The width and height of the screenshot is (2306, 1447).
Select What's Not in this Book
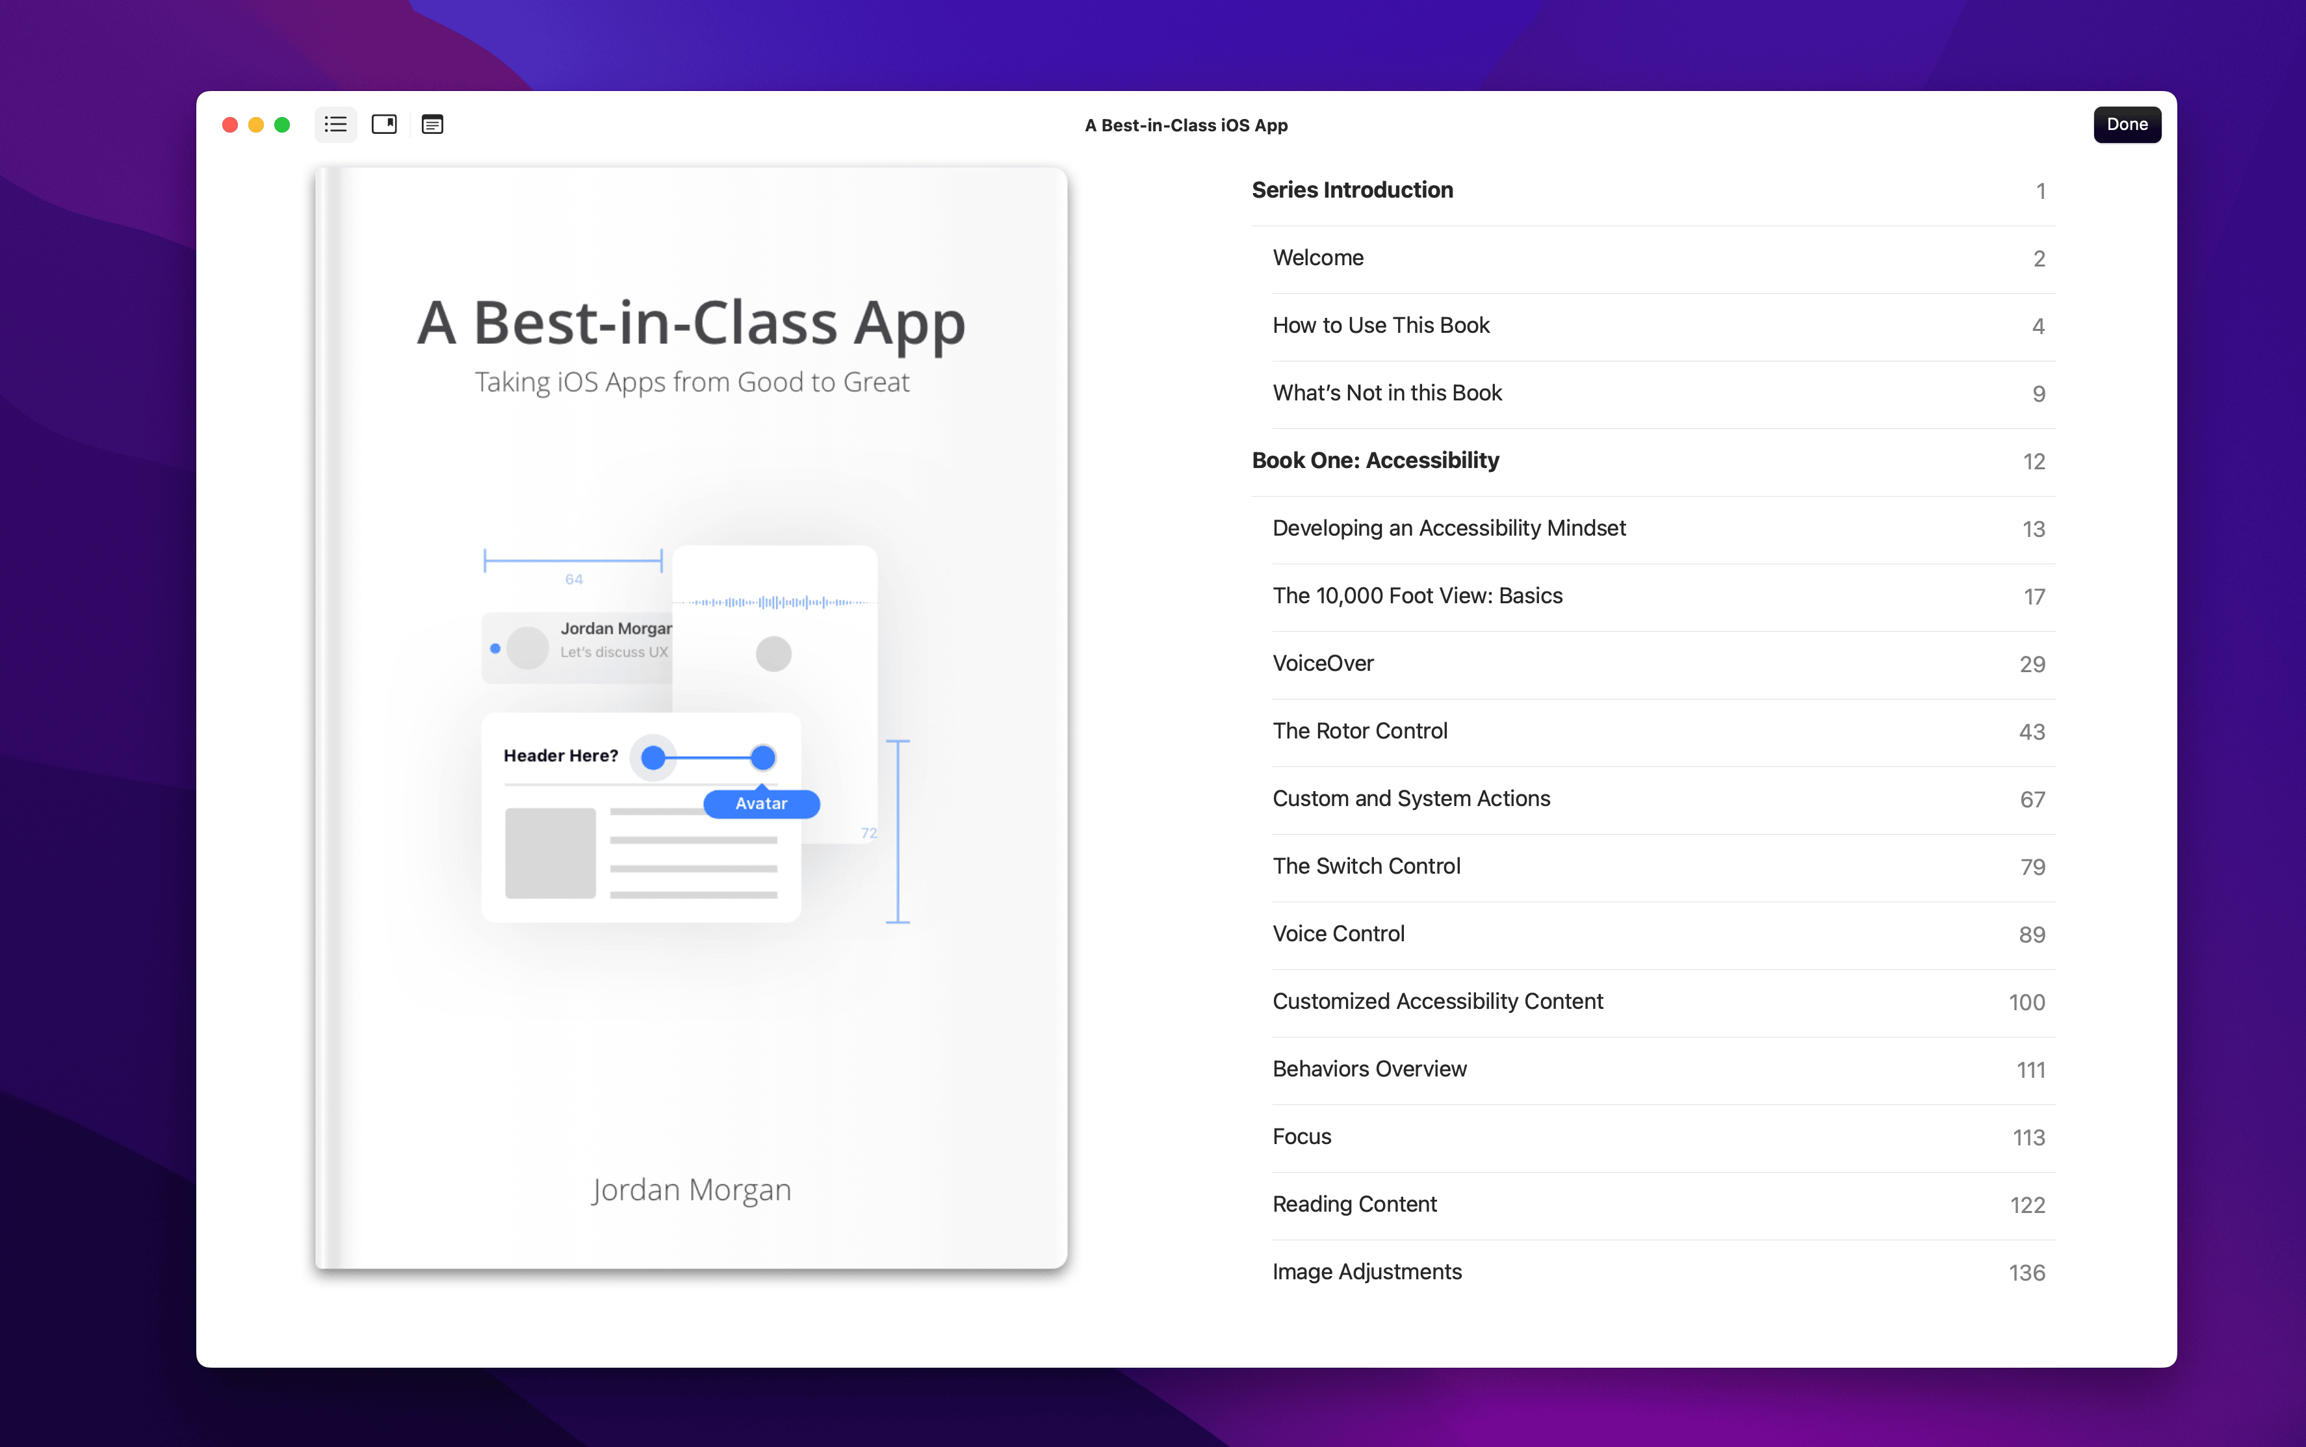tap(1664, 393)
